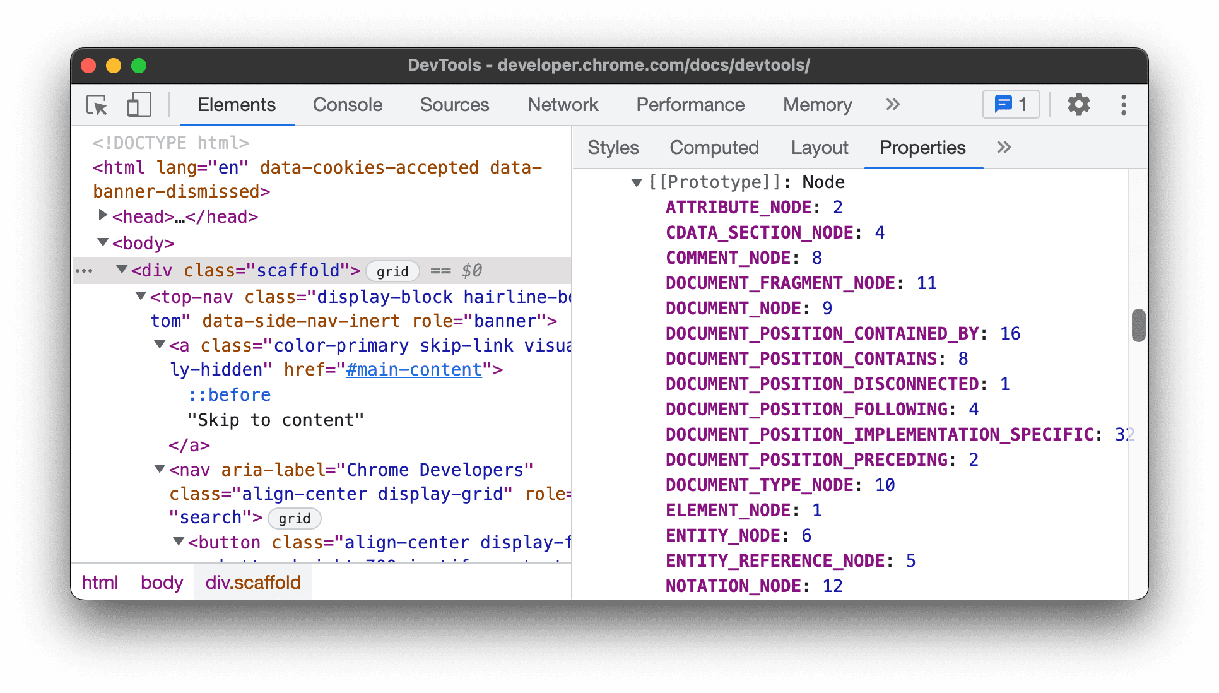Click the DevTools customize menu icon

pos(1124,104)
